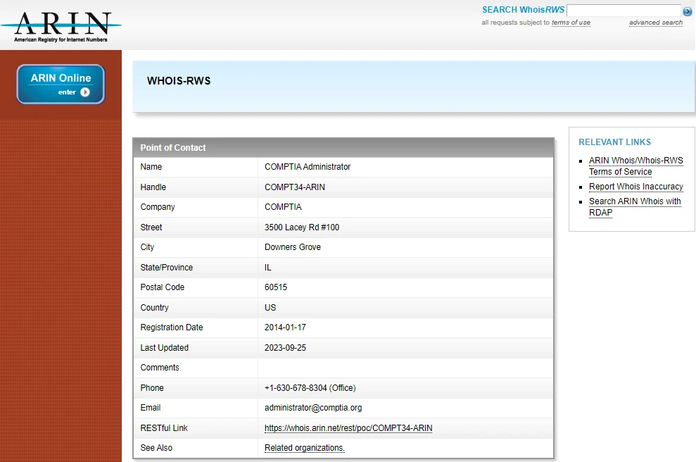Open the advanced search link
The height and width of the screenshot is (462, 696).
655,23
